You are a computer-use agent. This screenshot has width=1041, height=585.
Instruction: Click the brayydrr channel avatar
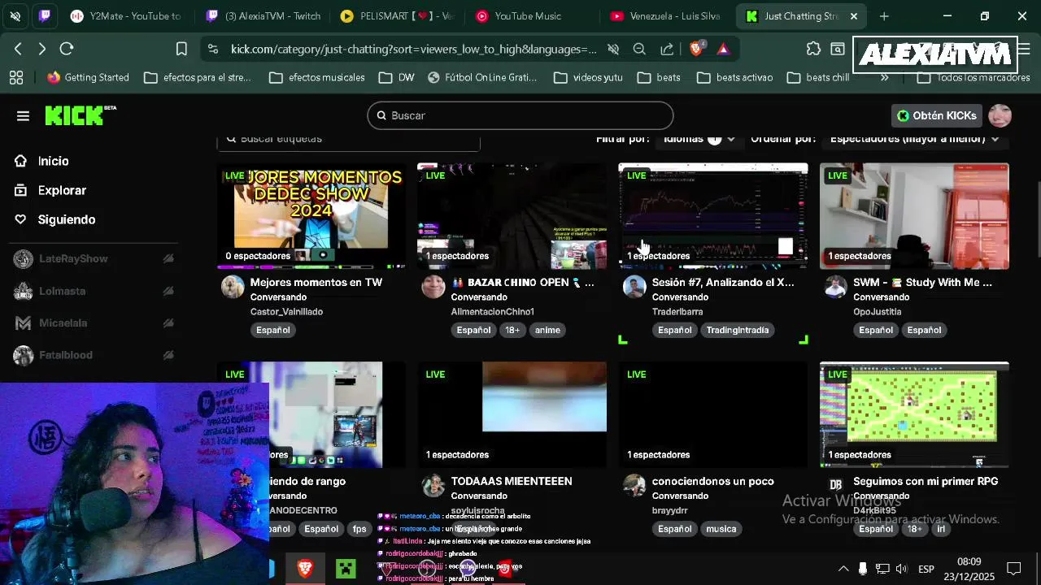pyautogui.click(x=634, y=486)
